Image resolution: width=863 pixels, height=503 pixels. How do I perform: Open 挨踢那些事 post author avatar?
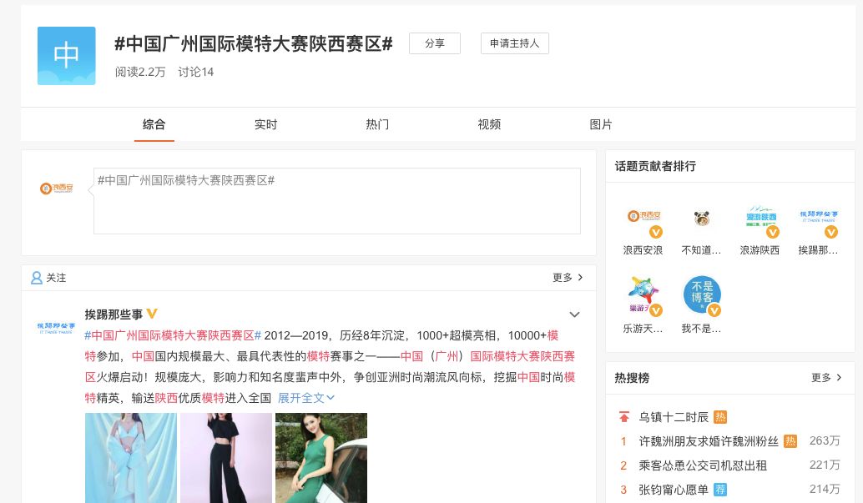point(56,328)
